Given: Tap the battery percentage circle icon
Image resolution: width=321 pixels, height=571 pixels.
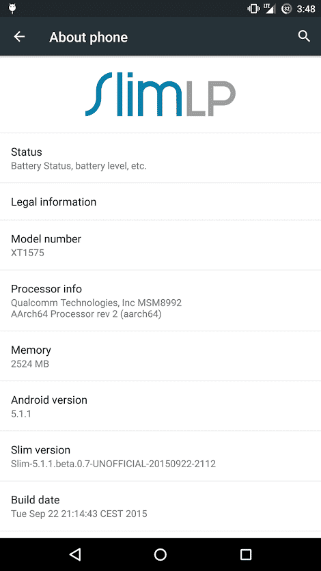Looking at the screenshot, I should click(287, 8).
